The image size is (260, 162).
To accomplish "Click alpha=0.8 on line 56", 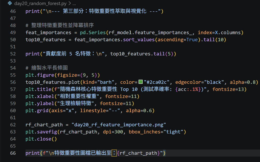I will click(x=242, y=82).
